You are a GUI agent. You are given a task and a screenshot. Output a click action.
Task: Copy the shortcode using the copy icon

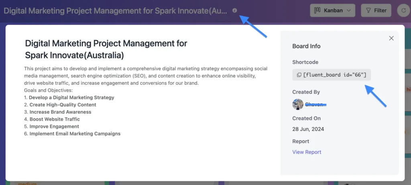(x=299, y=75)
